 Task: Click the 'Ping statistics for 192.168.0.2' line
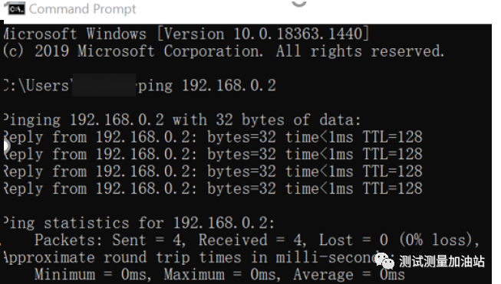[x=139, y=223]
